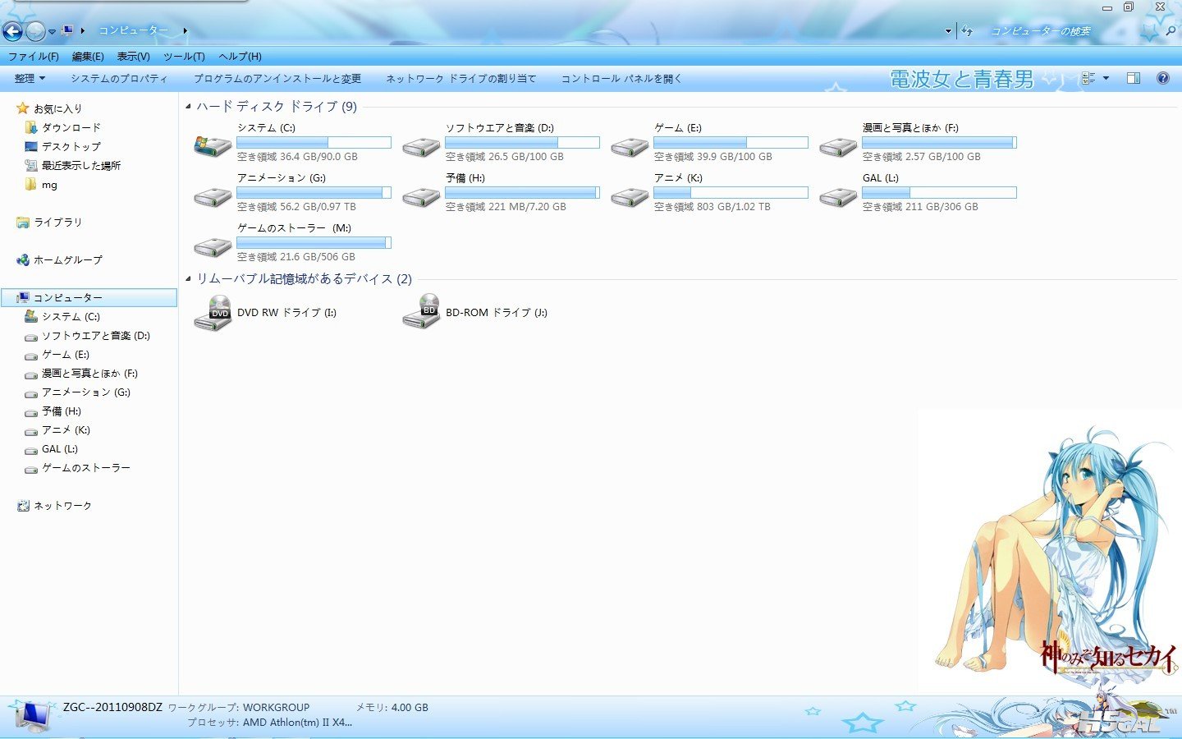Viewport: 1182px width, 739px height.
Task: Open 最近表示した場所 in the favorites list
Action: 80,166
